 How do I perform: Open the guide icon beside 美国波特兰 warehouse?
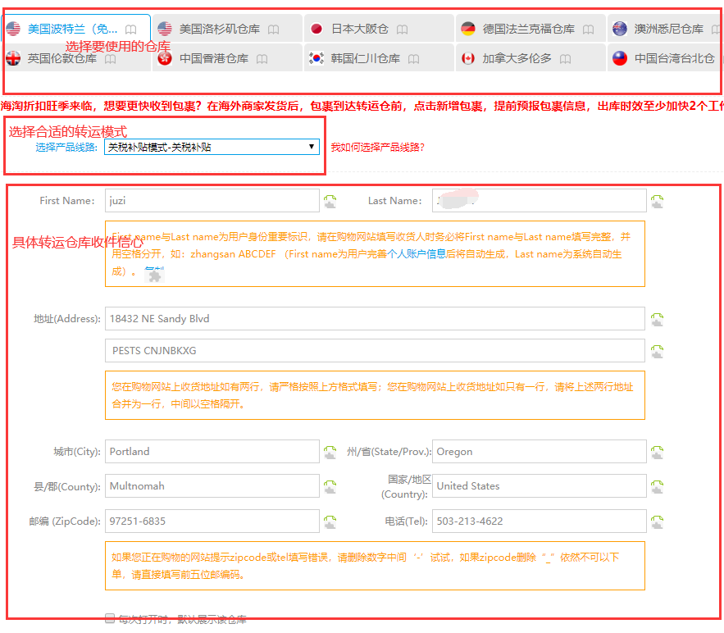click(131, 30)
